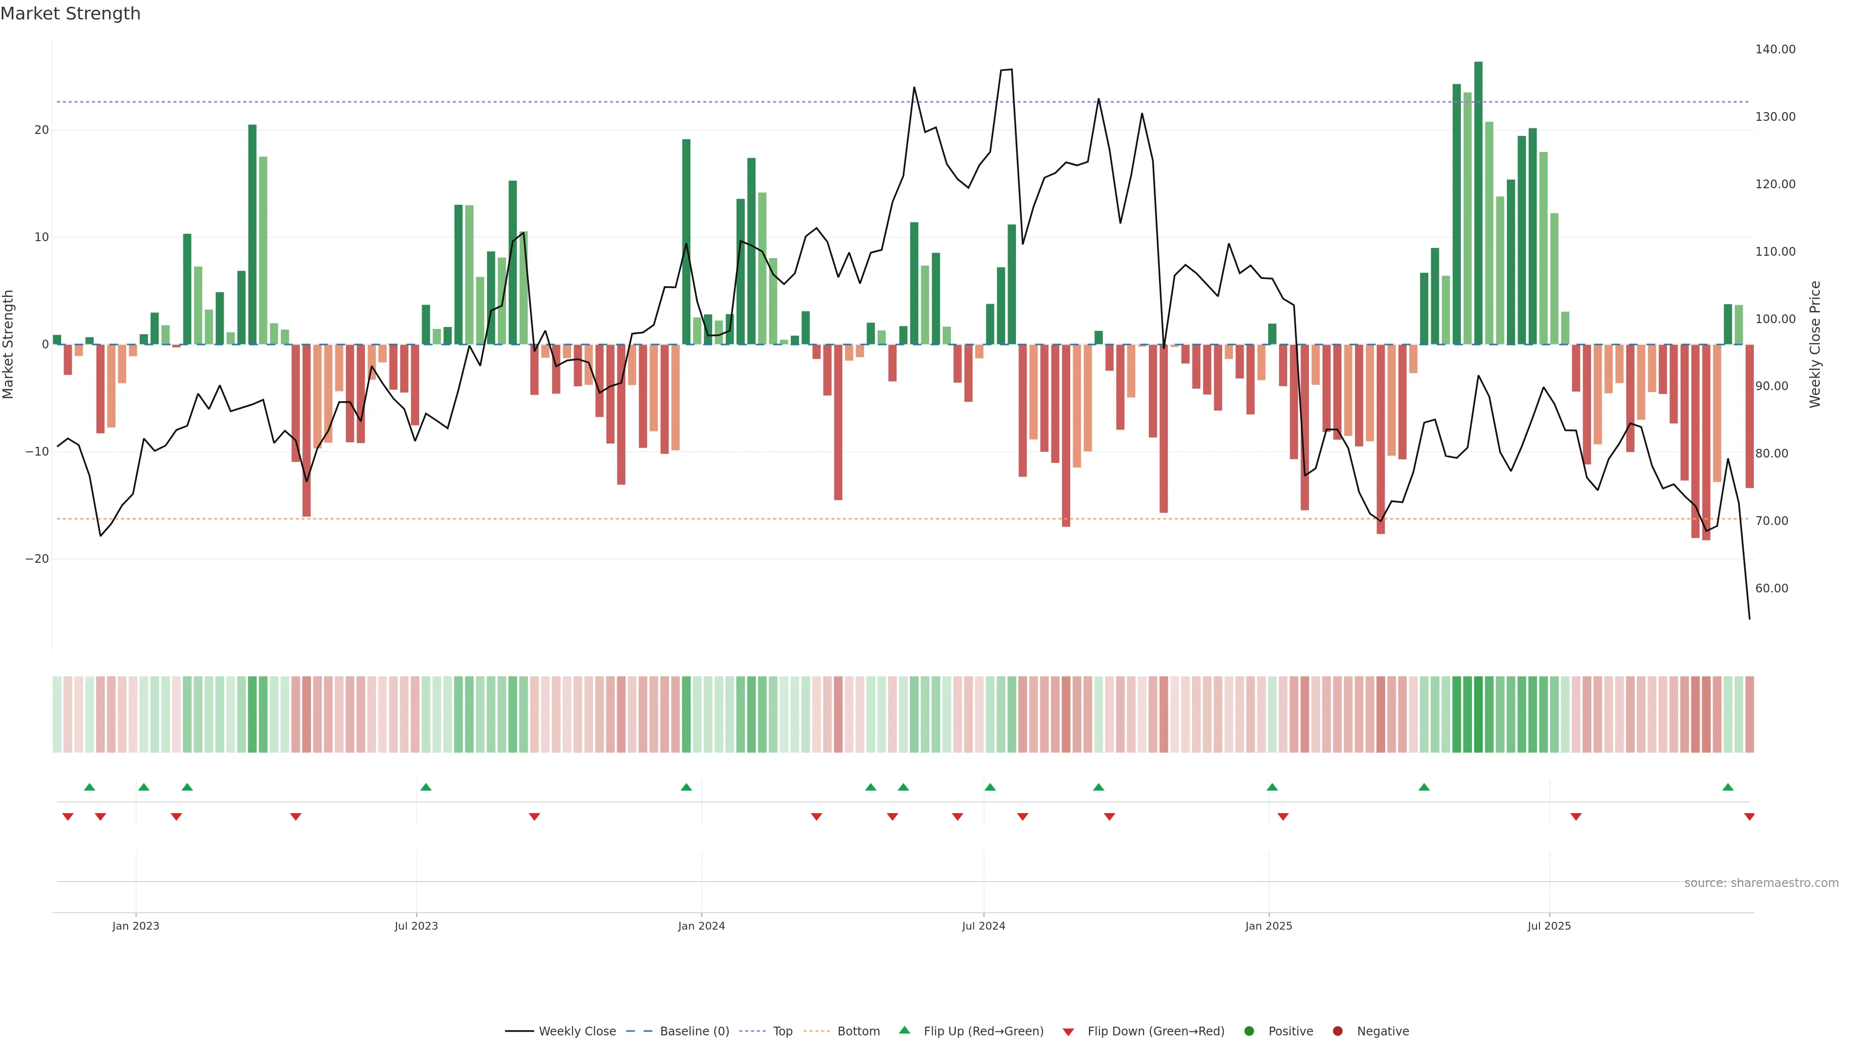Viewport: 1863px width, 1048px height.
Task: Click the Jan 2024 x-axis label
Action: 701,926
